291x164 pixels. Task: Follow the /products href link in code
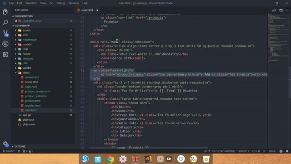pyautogui.click(x=155, y=18)
